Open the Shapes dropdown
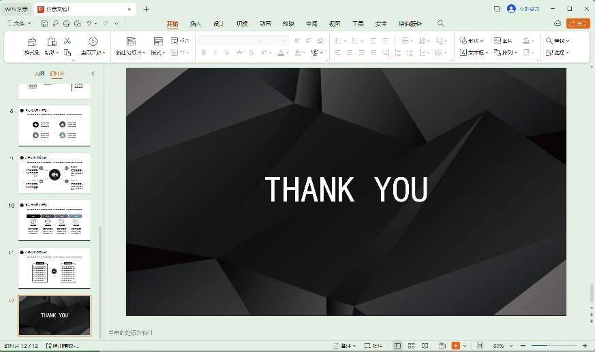Image resolution: width=595 pixels, height=352 pixels. coord(471,41)
